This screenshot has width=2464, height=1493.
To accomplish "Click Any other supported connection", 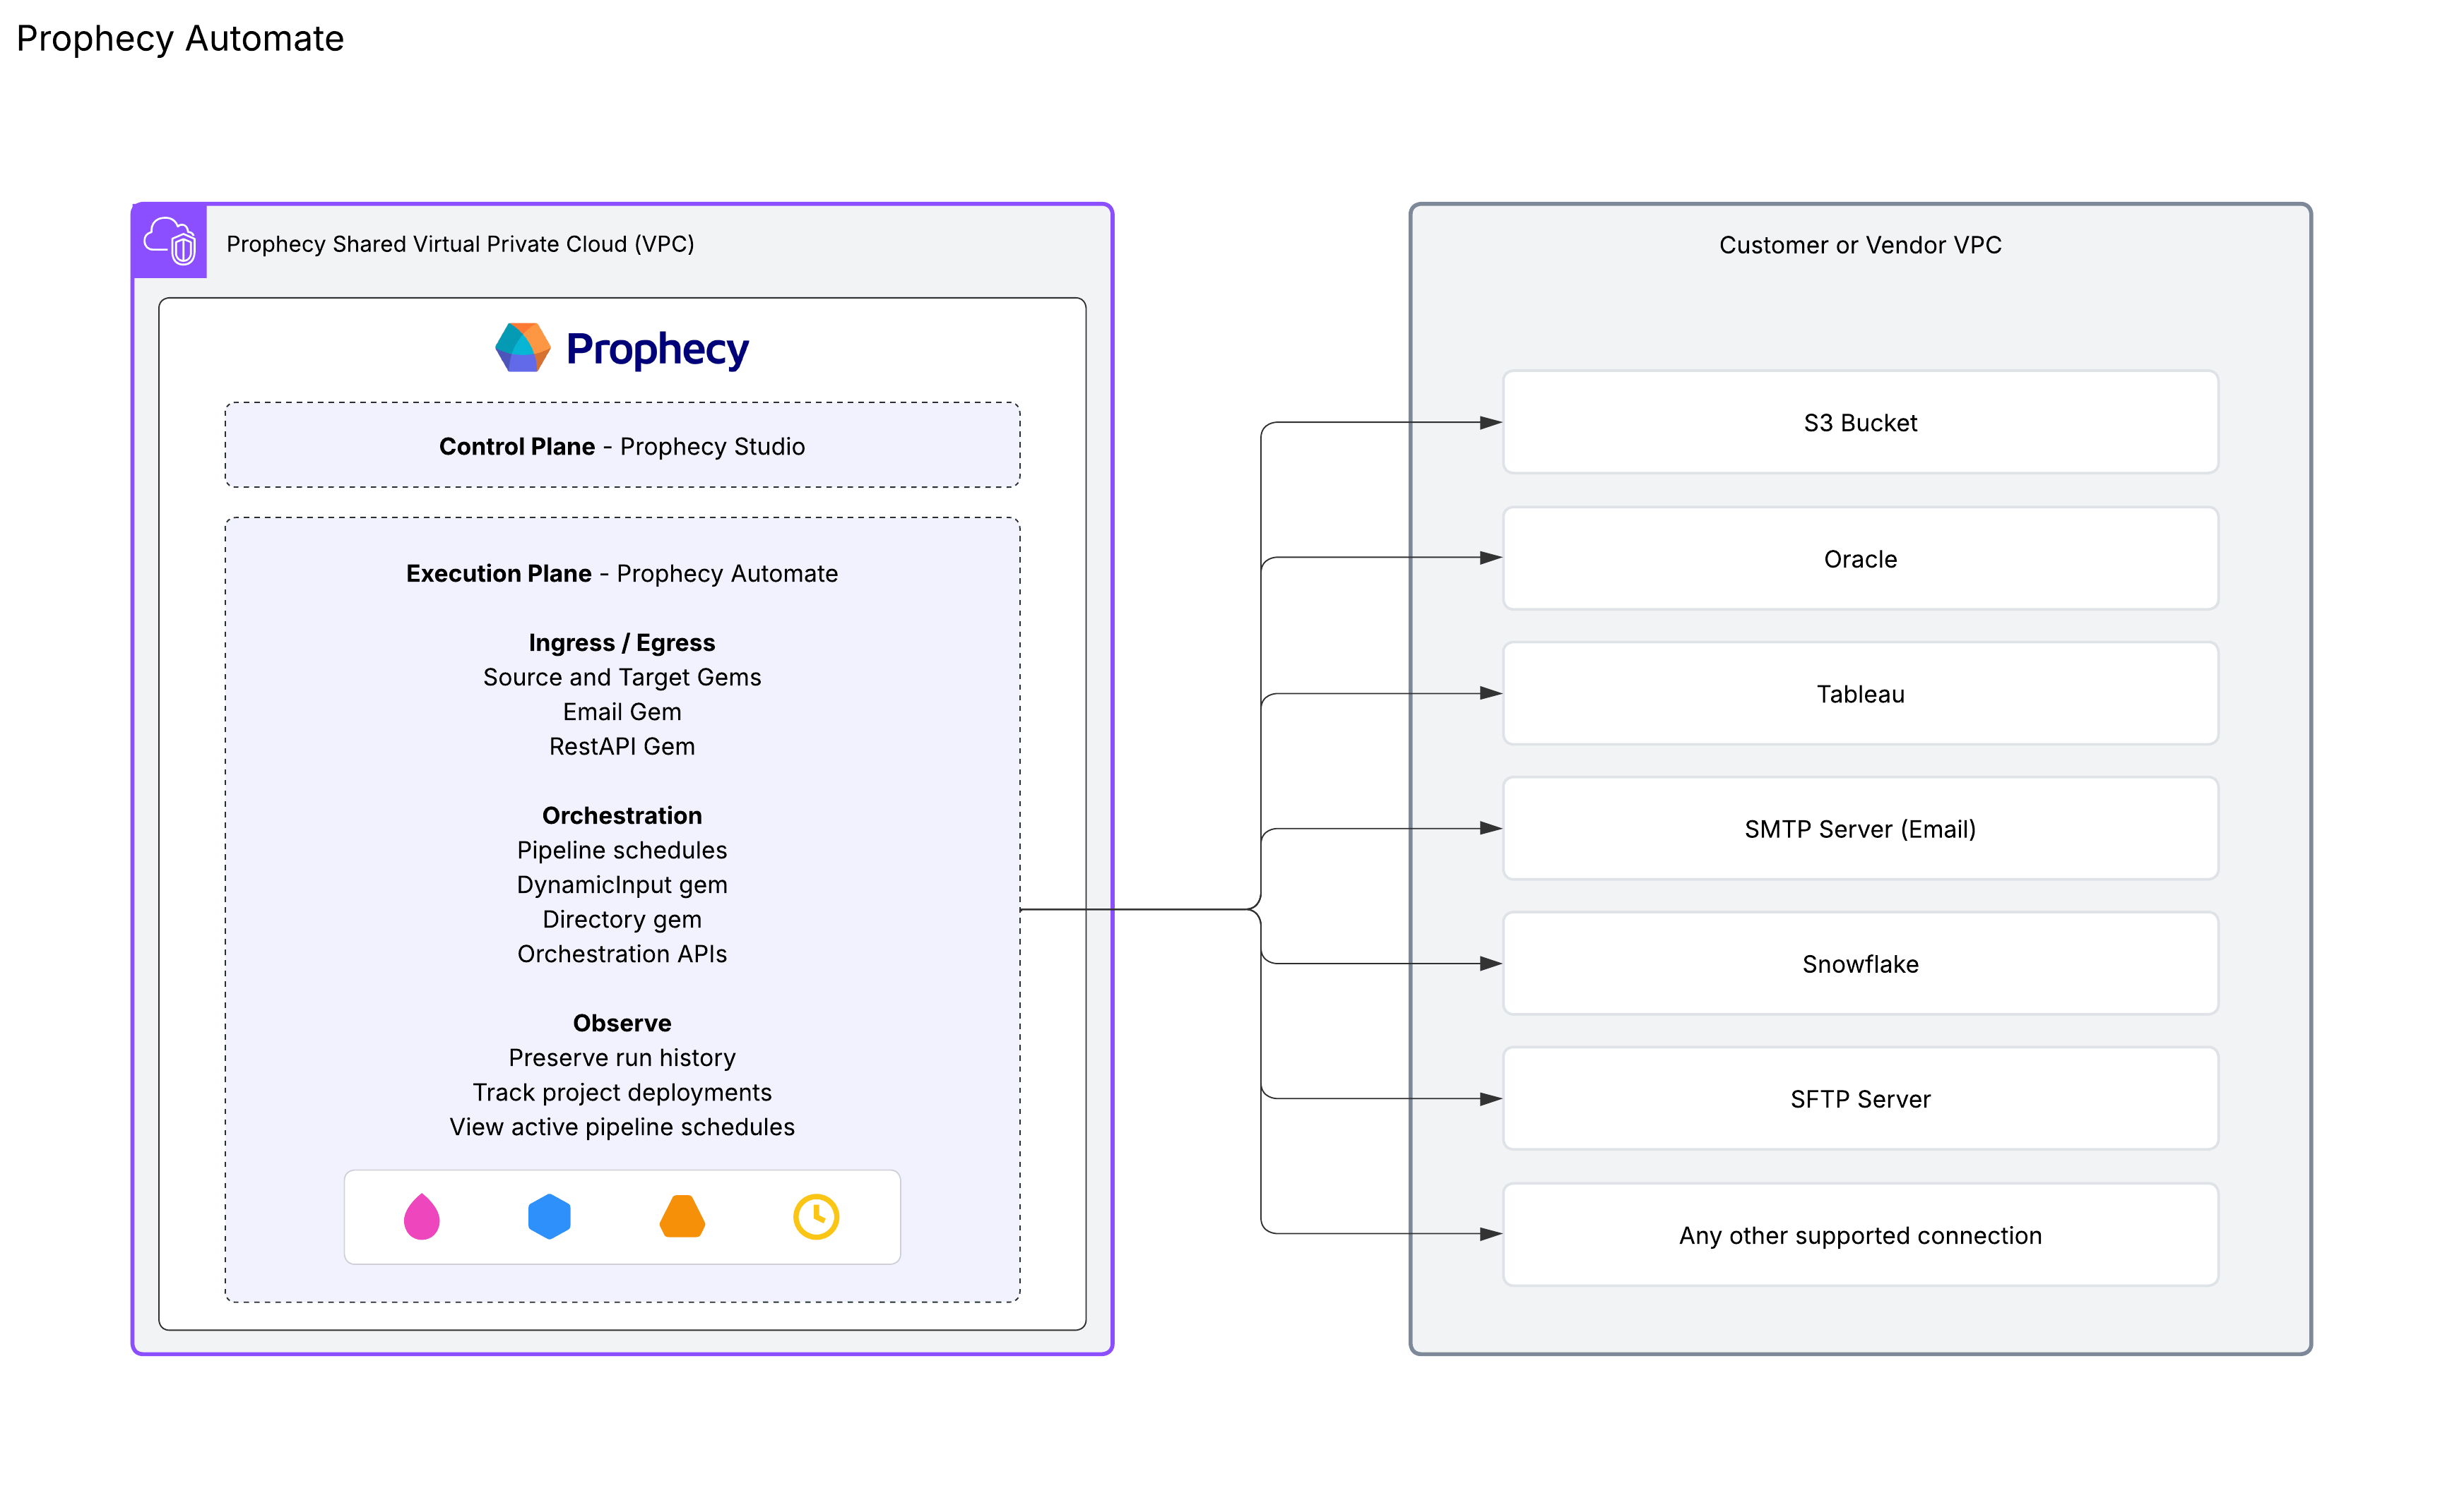I will point(1860,1235).
